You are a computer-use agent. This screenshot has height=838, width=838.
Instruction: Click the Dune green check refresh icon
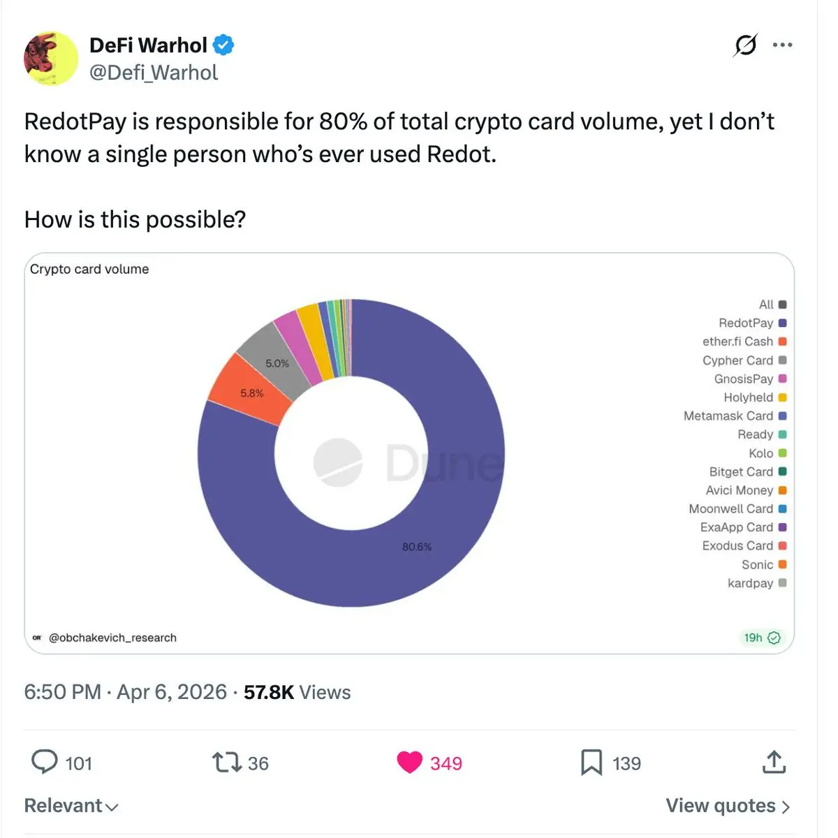(x=774, y=638)
